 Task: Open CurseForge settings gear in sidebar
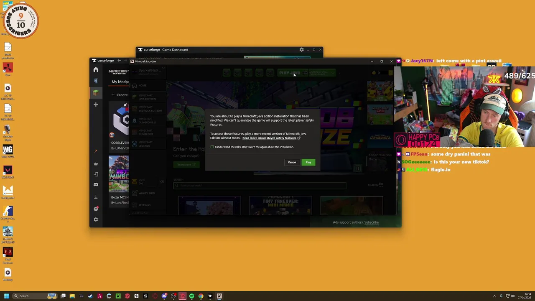point(96,219)
